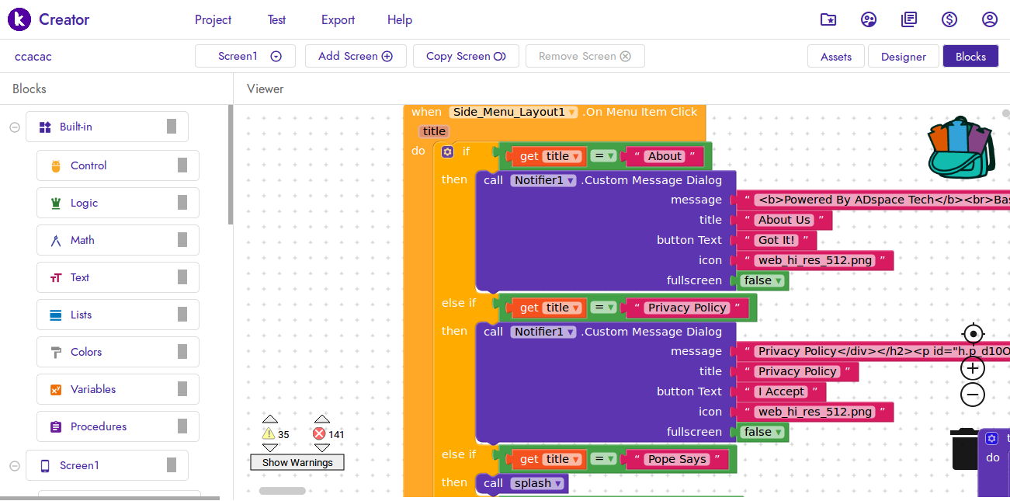Open the user account icon
1010x501 pixels.
click(990, 19)
